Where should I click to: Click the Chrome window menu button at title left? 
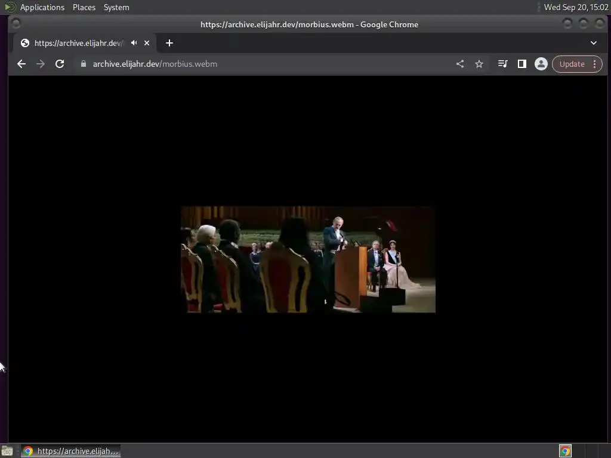click(x=16, y=24)
